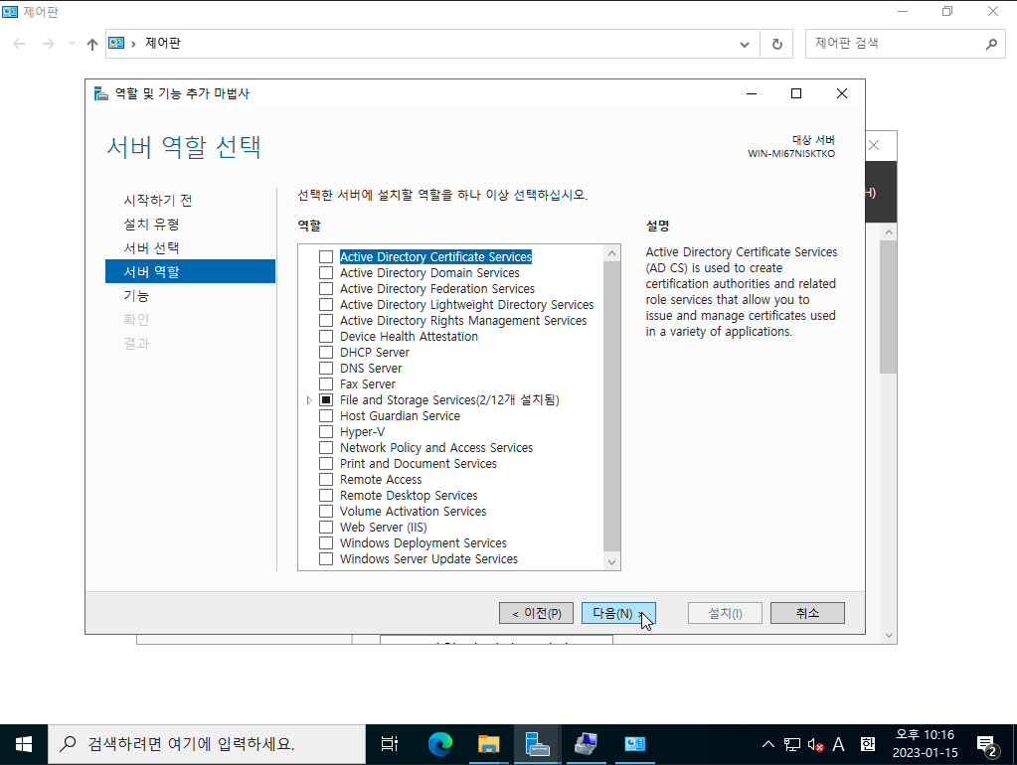Go forward in Control Panel window
This screenshot has height=765, width=1017.
coord(48,44)
